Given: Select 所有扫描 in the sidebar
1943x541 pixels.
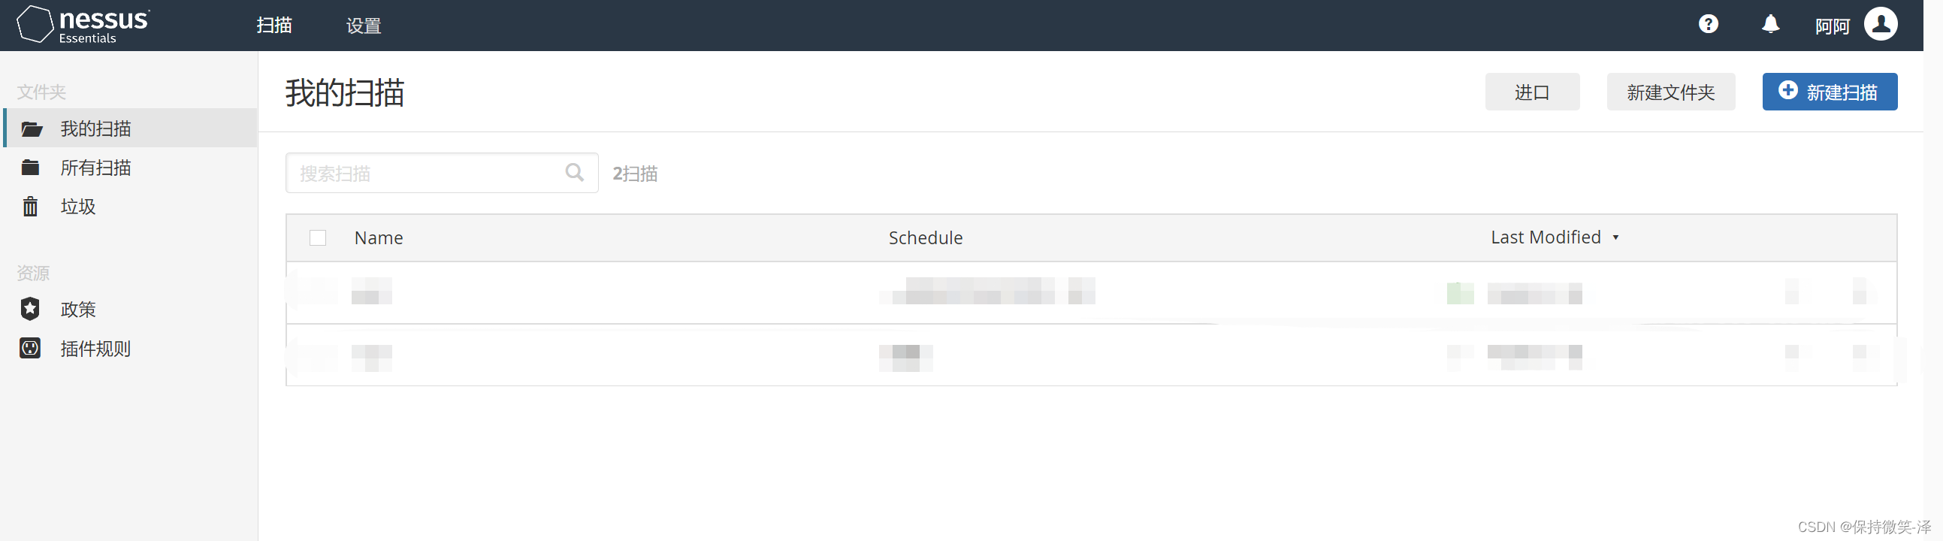Looking at the screenshot, I should 95,168.
